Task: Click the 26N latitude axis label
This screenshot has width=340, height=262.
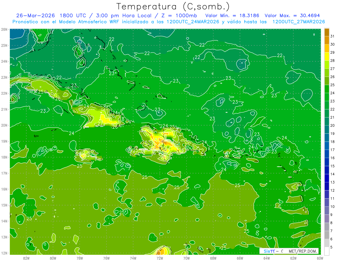Action: click(x=4, y=29)
